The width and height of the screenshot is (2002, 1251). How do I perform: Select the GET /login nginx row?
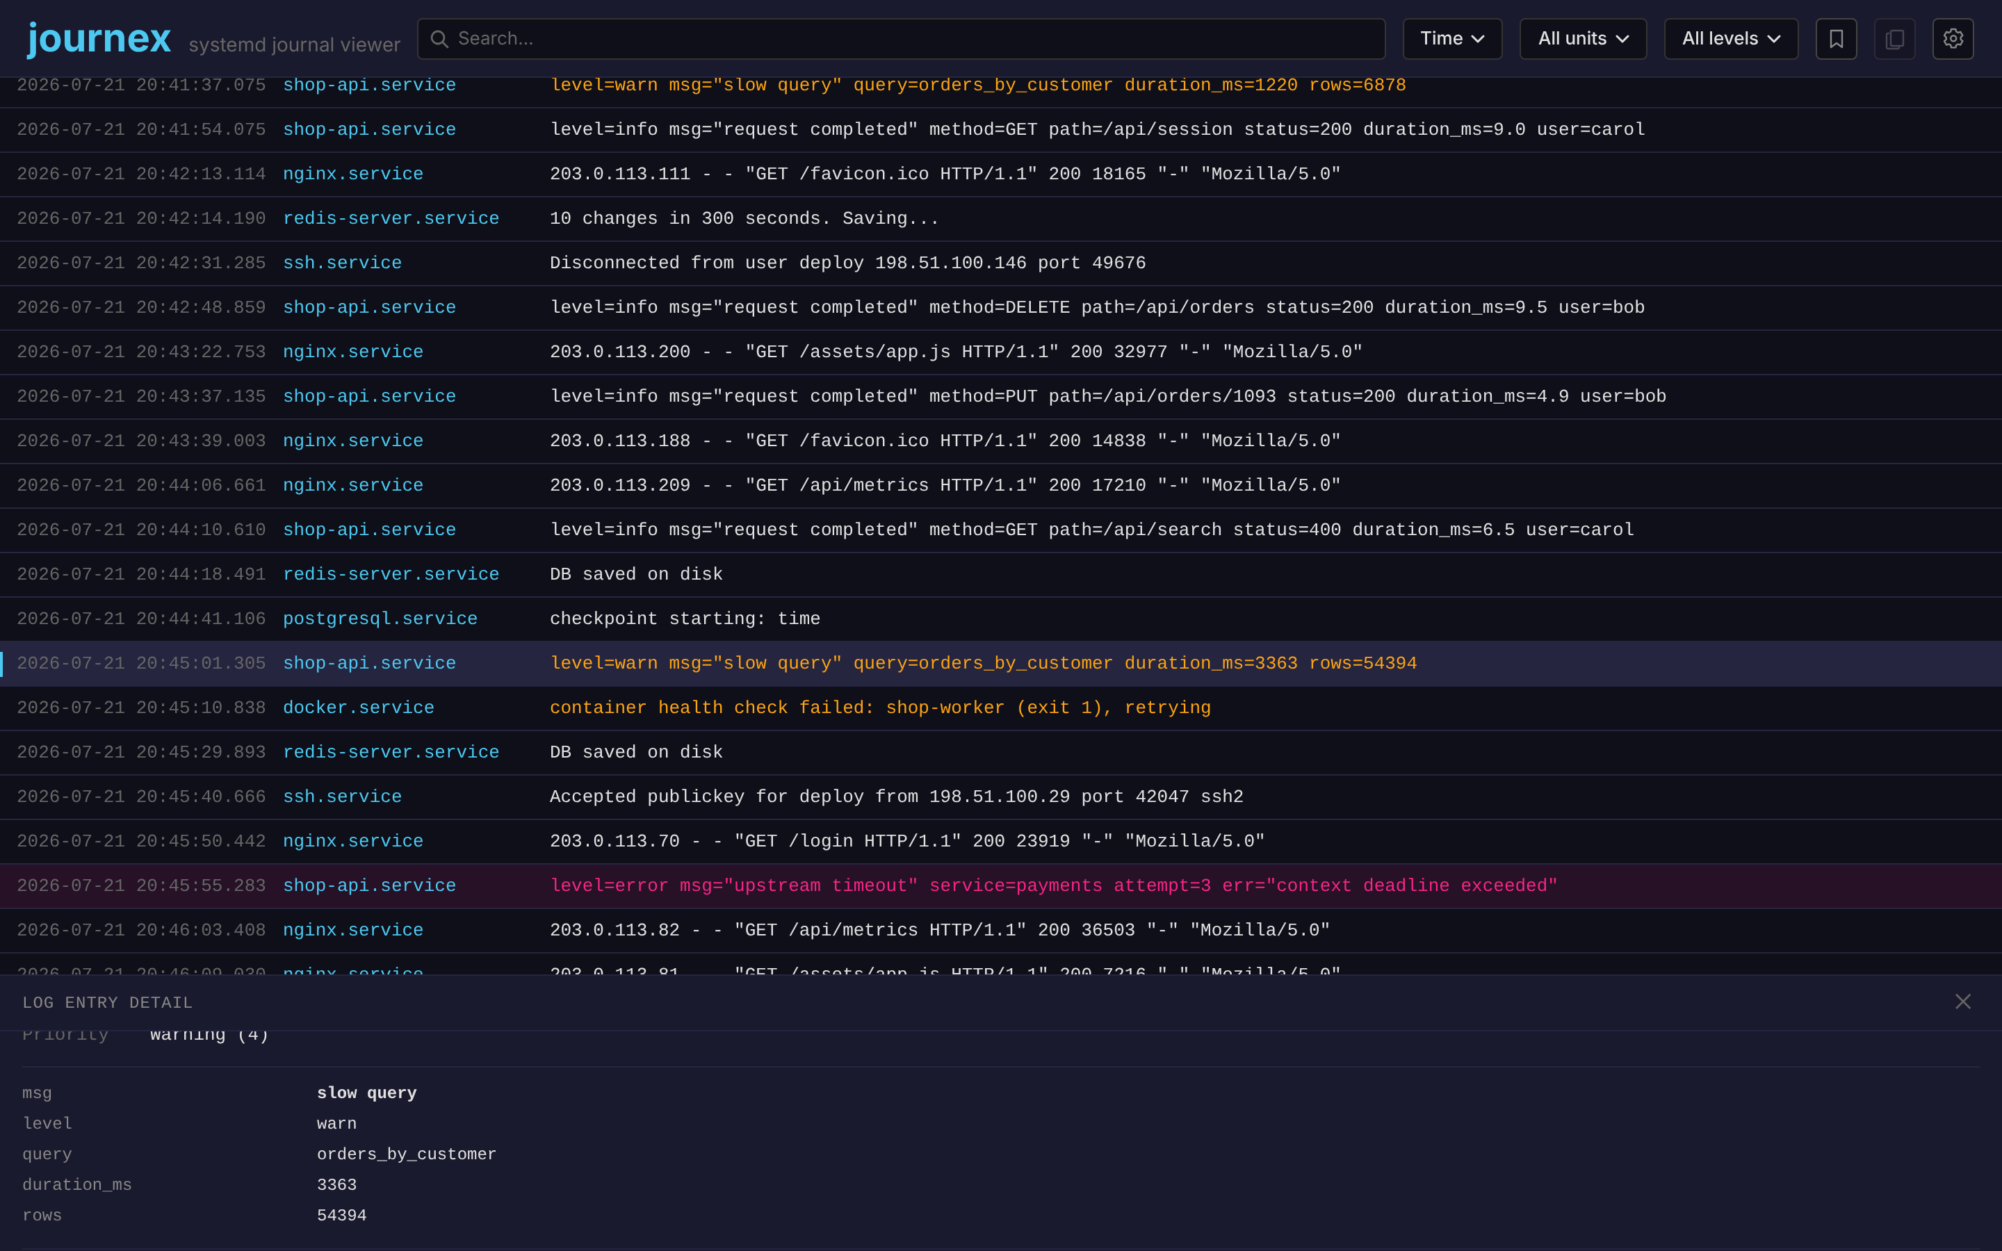[1001, 842]
